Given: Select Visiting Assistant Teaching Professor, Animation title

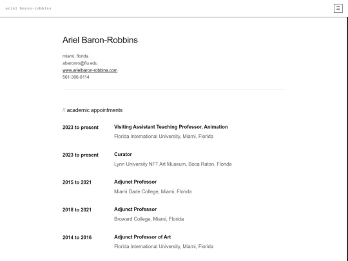Looking at the screenshot, I should [171, 127].
